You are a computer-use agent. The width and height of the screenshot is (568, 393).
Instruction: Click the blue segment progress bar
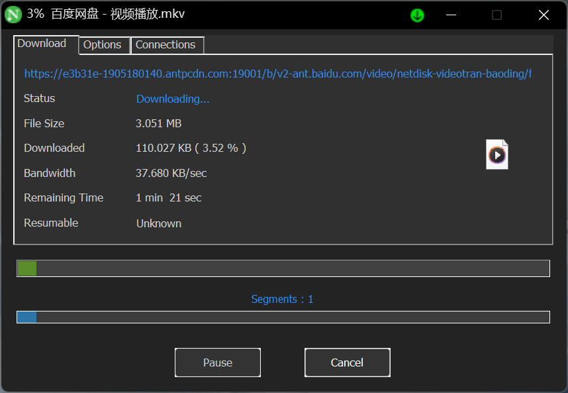pos(283,317)
